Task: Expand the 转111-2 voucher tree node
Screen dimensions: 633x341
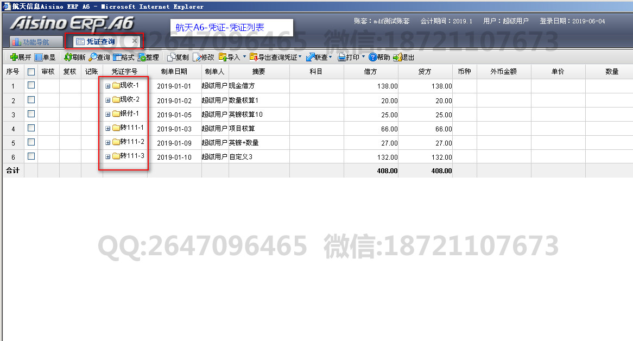Action: pyautogui.click(x=107, y=142)
